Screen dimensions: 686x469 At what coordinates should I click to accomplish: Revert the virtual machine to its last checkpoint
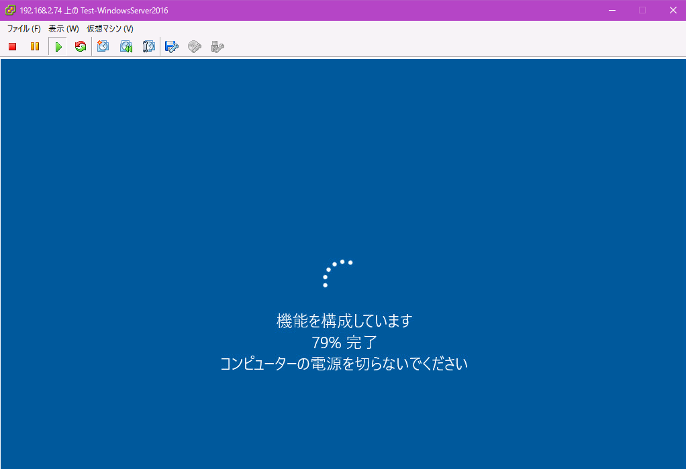coord(126,46)
